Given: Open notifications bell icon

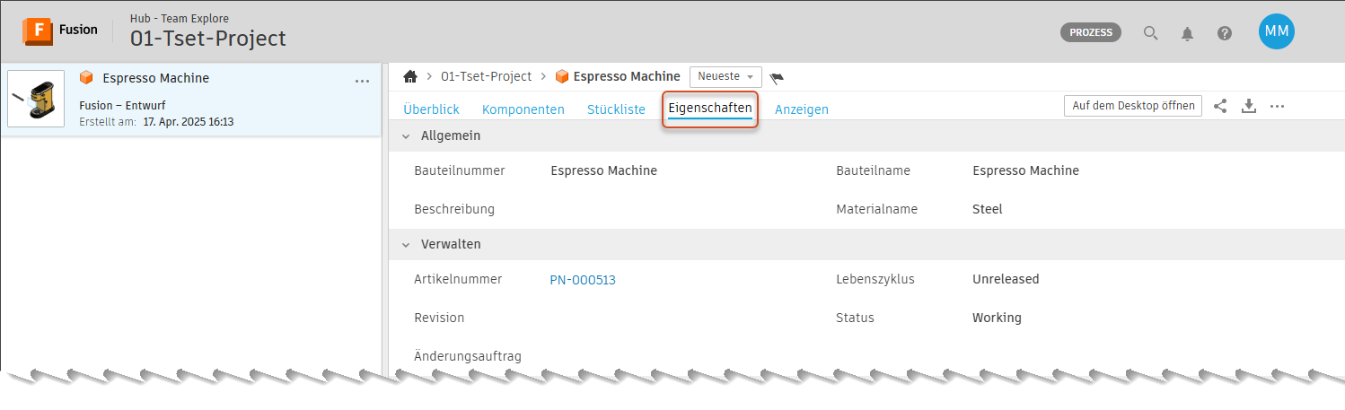Looking at the screenshot, I should 1187,33.
